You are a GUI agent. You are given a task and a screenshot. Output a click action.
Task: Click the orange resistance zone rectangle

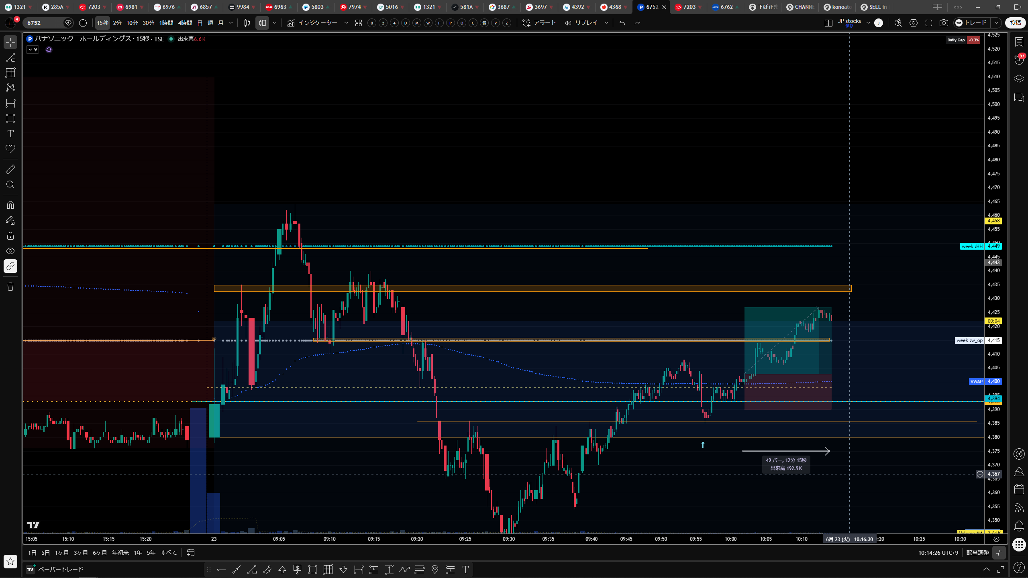[532, 288]
